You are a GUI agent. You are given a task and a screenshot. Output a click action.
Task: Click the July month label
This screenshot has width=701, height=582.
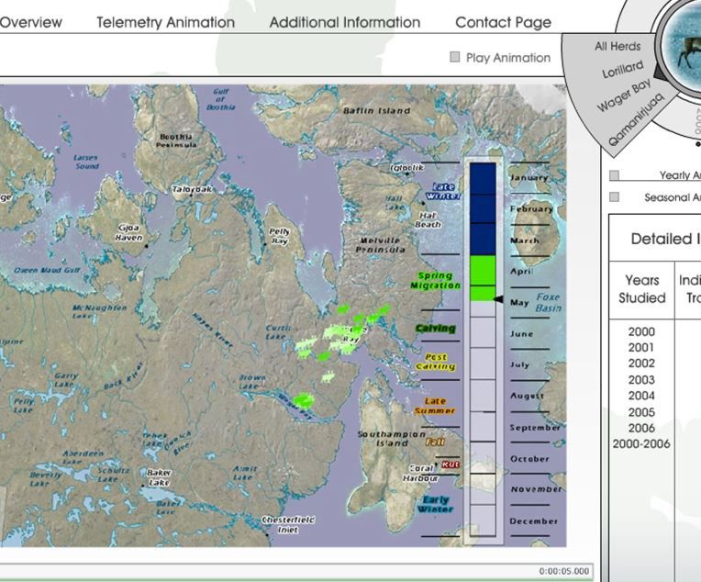coord(520,364)
